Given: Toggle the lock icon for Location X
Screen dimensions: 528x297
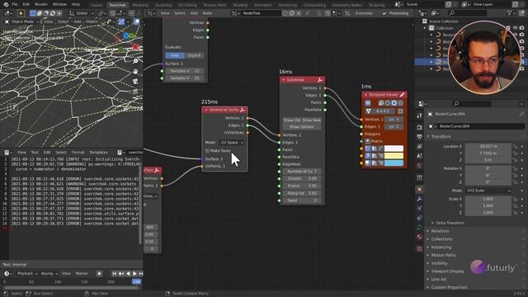Looking at the screenshot, I should (x=515, y=147).
